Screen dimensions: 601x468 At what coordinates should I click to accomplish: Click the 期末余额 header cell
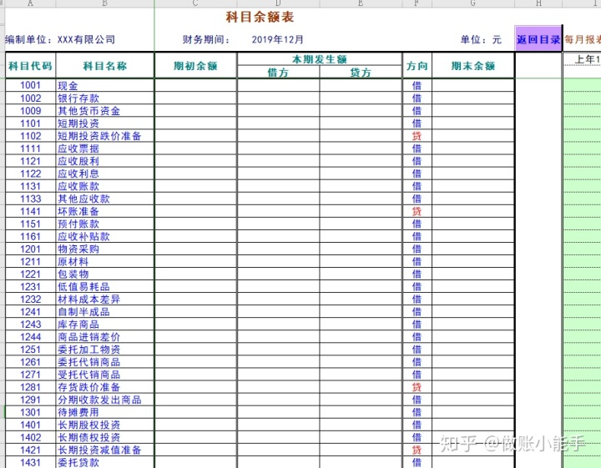tap(473, 66)
